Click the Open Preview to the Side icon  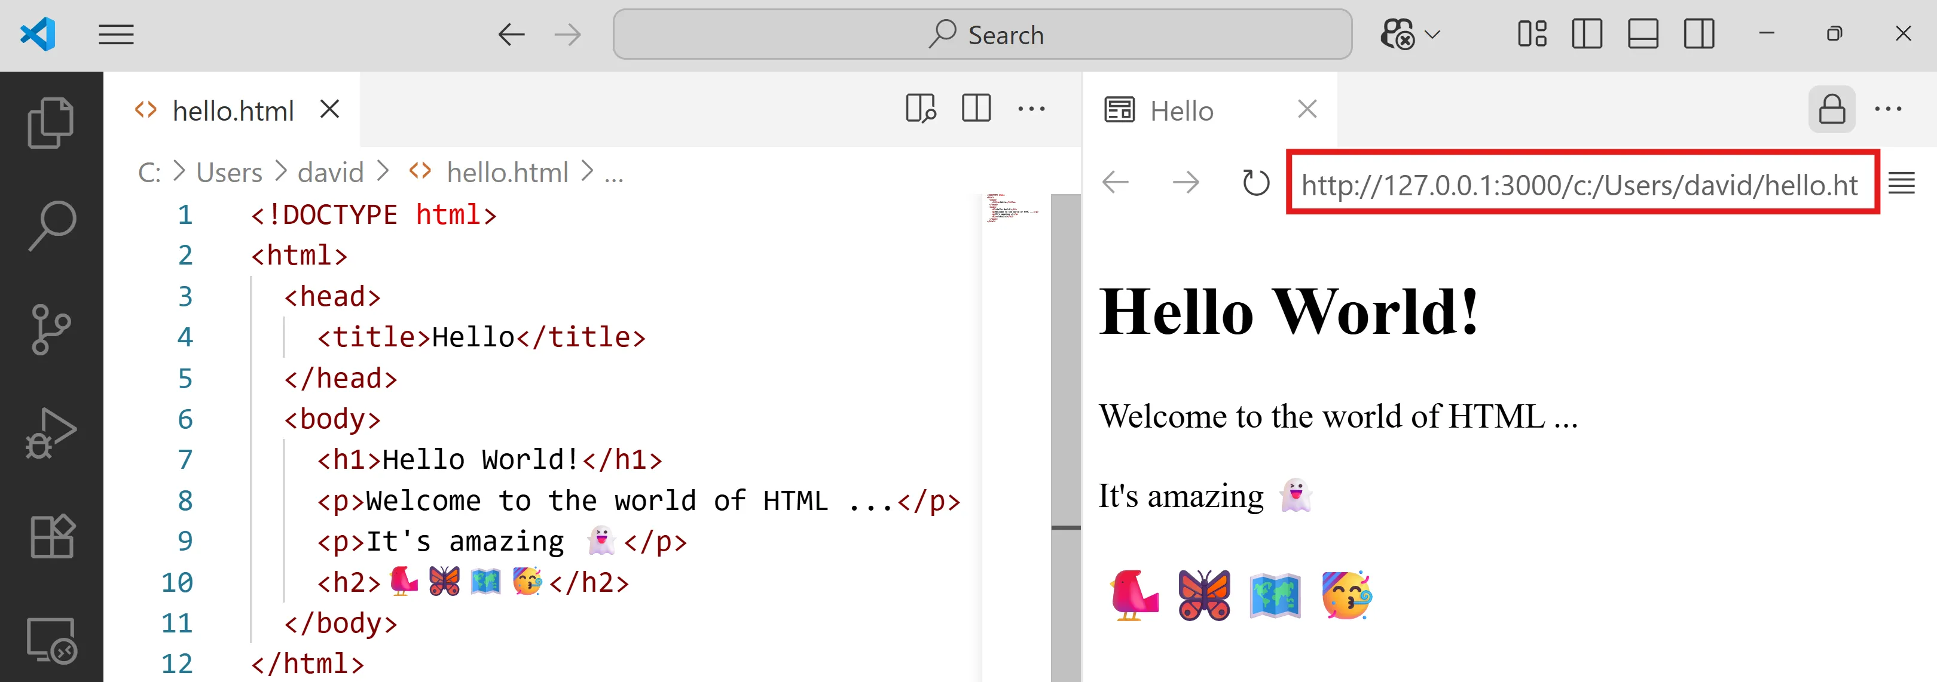point(921,109)
